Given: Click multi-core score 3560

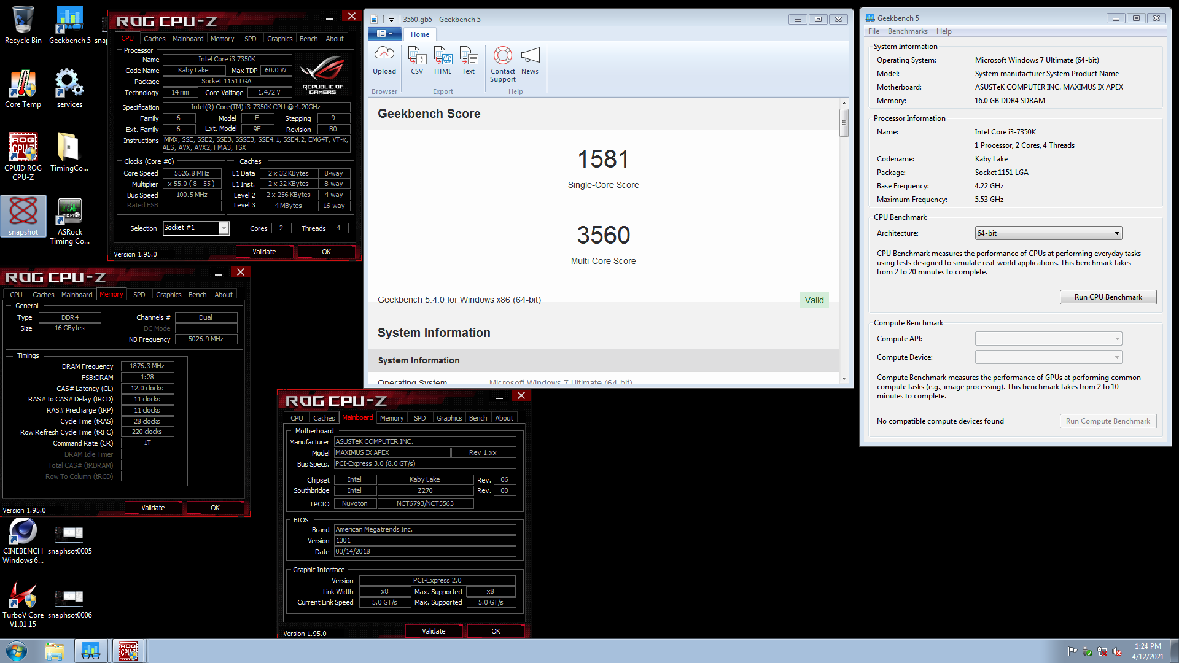Looking at the screenshot, I should coord(603,235).
